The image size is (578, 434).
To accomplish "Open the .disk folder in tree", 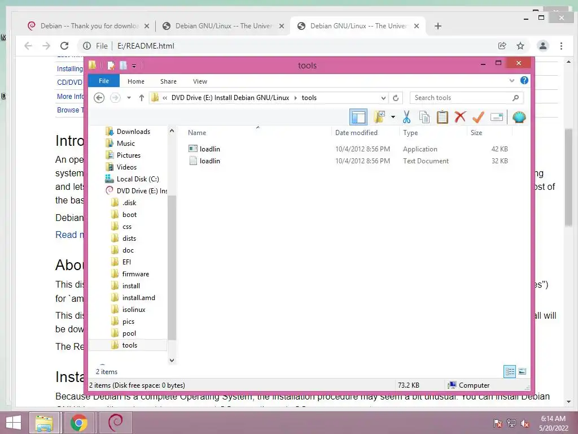I will tap(129, 203).
